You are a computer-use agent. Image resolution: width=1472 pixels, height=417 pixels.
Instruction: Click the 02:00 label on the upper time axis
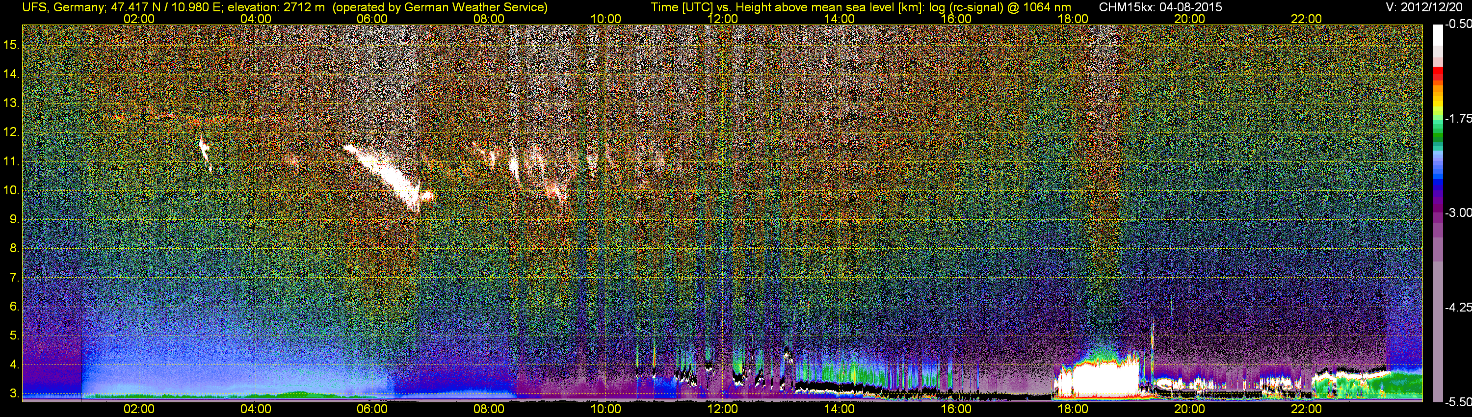click(139, 19)
